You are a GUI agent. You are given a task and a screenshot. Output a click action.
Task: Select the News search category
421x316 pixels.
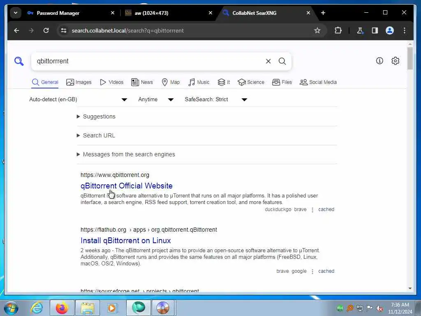(x=142, y=82)
